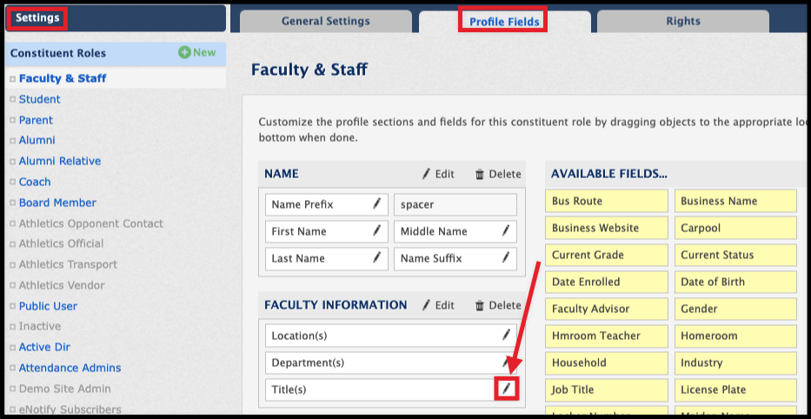
Task: Select the Student role
Action: coord(40,99)
